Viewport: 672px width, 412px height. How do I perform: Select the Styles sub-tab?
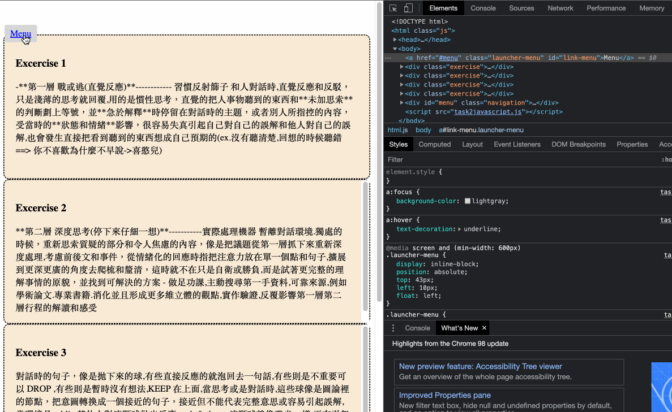click(398, 145)
